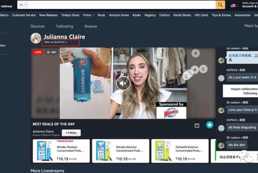Open Today's Deals in navigation bar

[70, 15]
